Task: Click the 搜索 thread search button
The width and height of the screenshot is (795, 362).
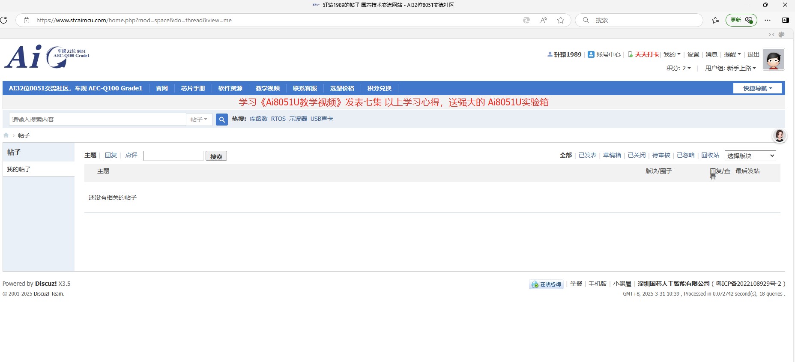Action: (x=216, y=156)
